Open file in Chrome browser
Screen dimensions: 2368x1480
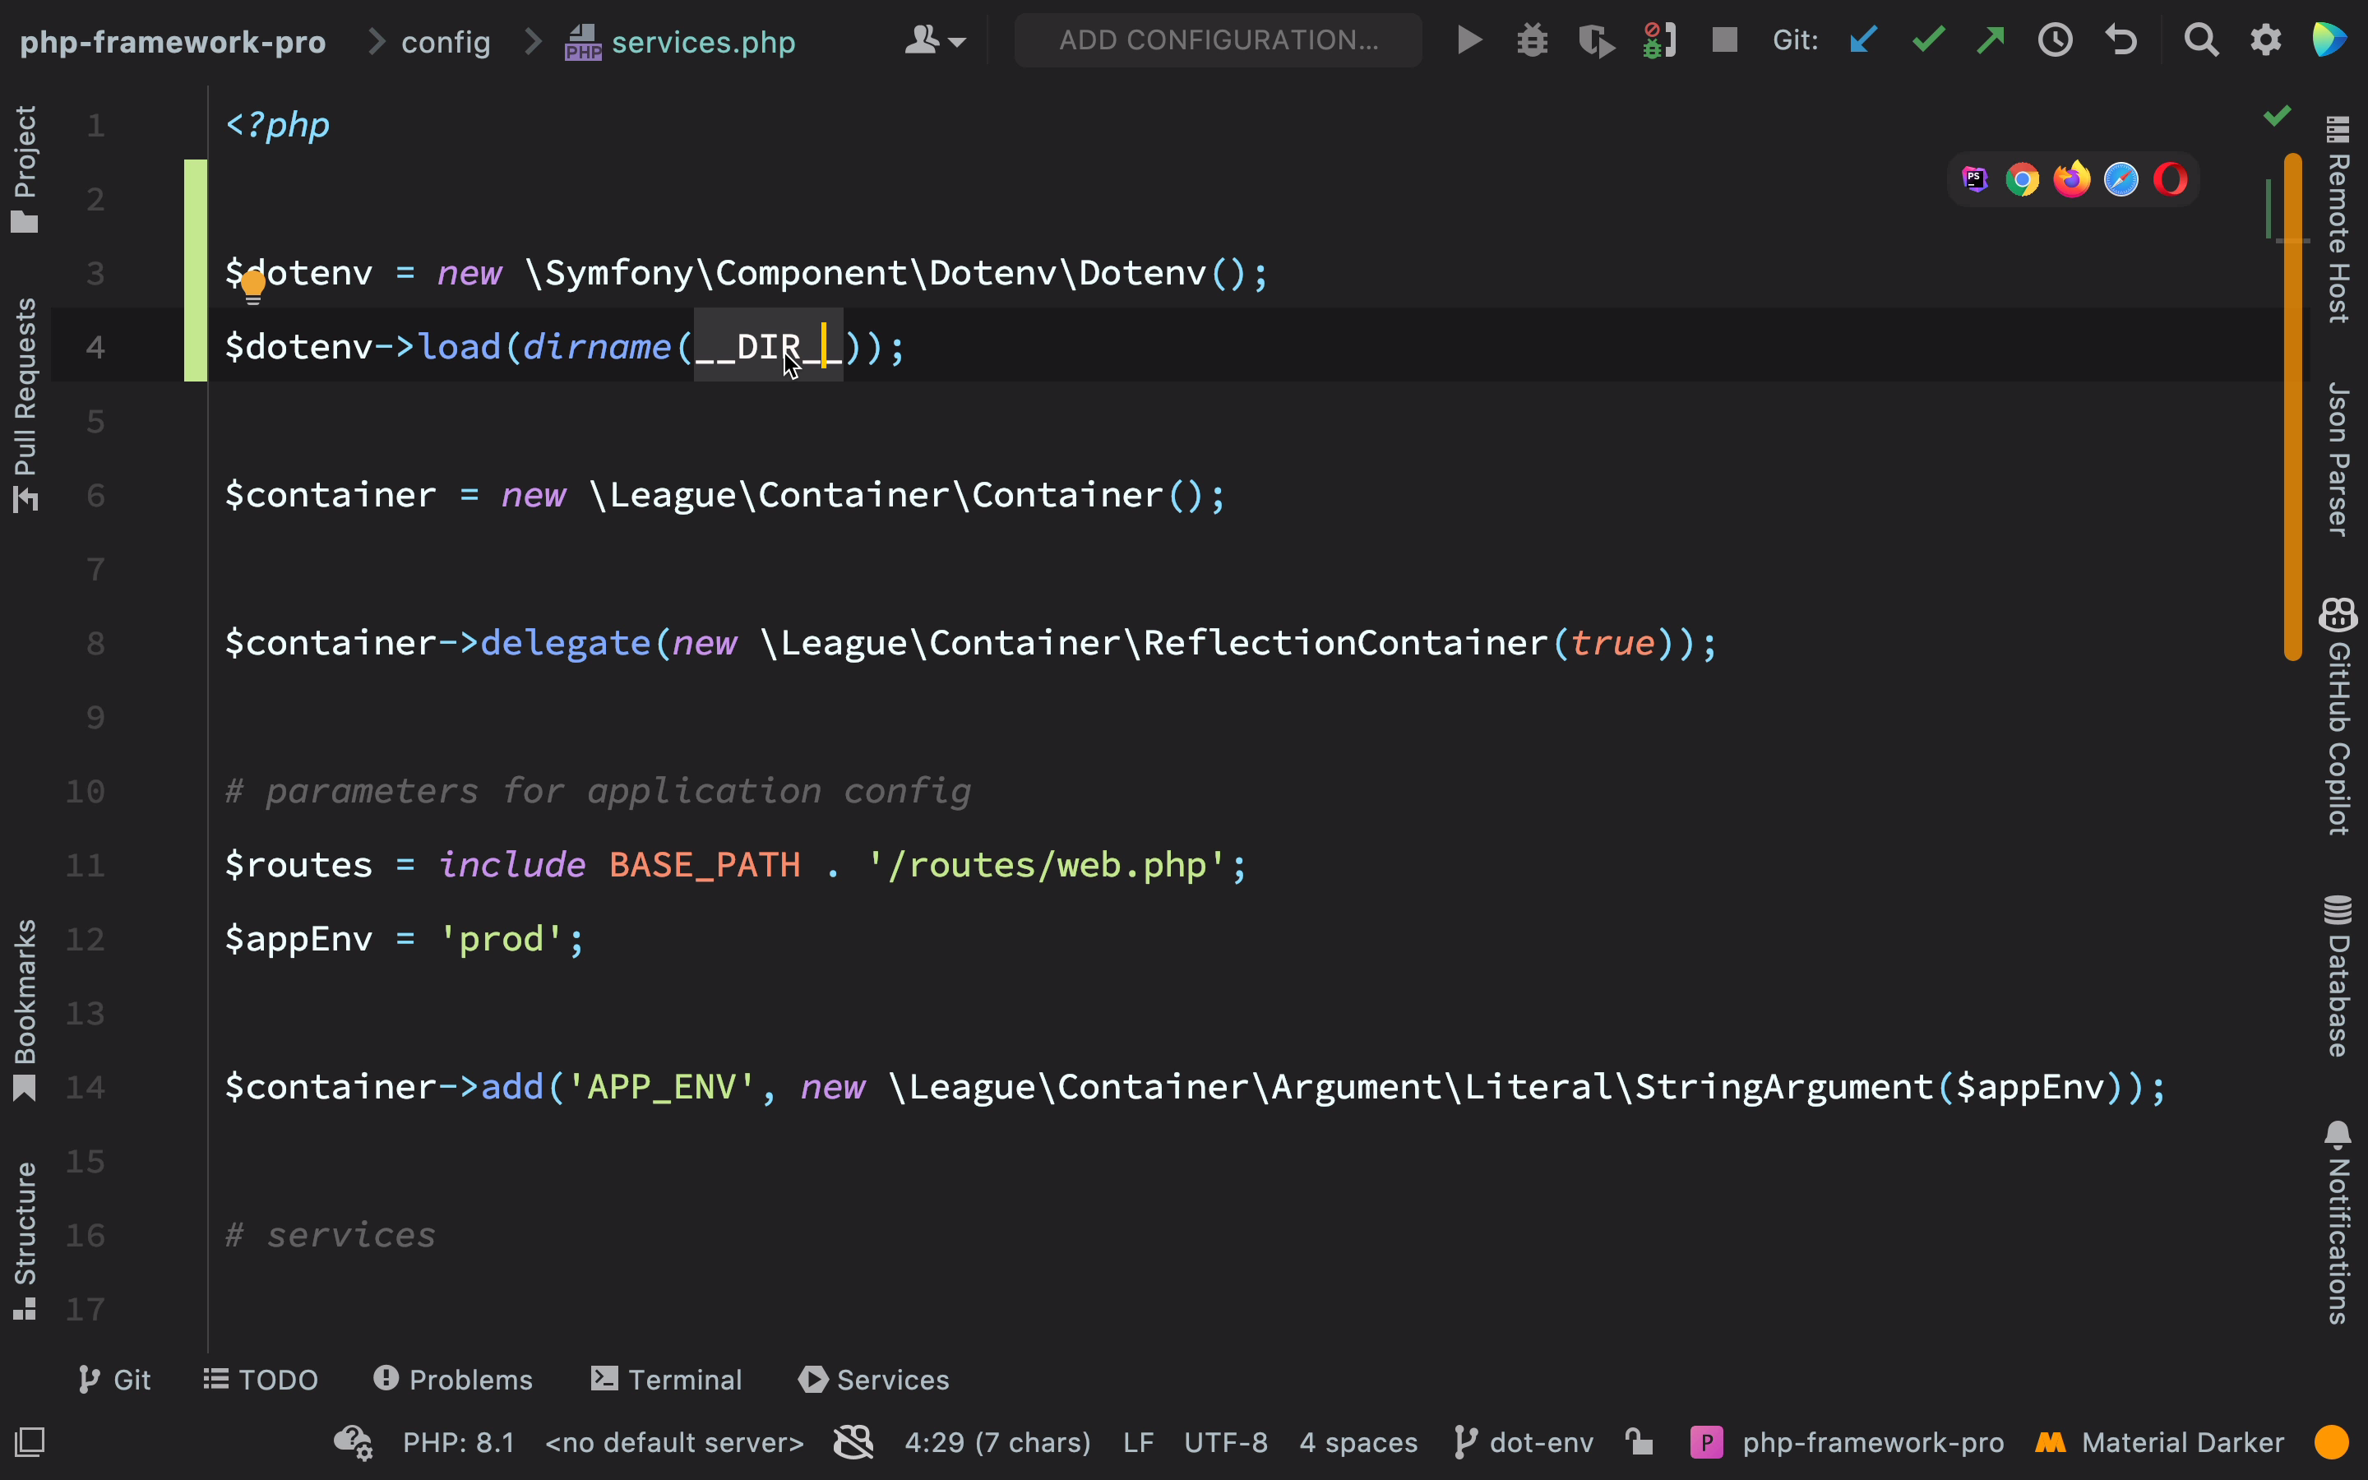pyautogui.click(x=2023, y=179)
